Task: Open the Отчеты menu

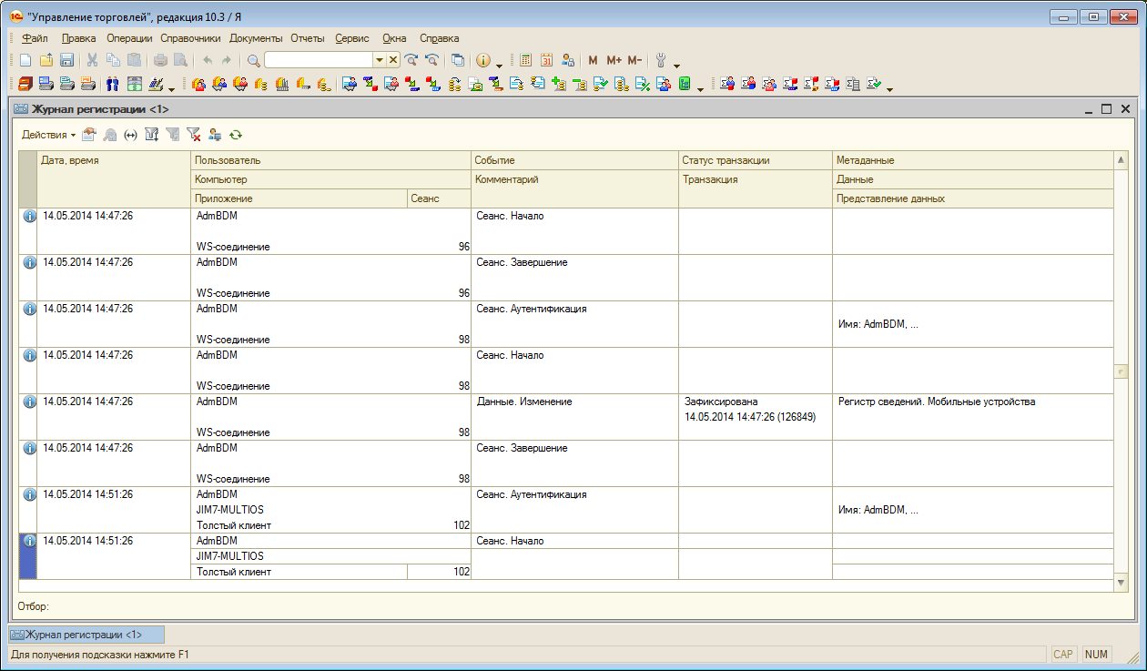Action: pyautogui.click(x=307, y=38)
